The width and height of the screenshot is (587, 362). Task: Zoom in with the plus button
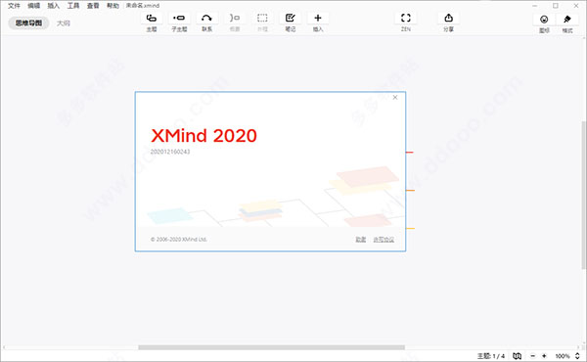pos(544,355)
